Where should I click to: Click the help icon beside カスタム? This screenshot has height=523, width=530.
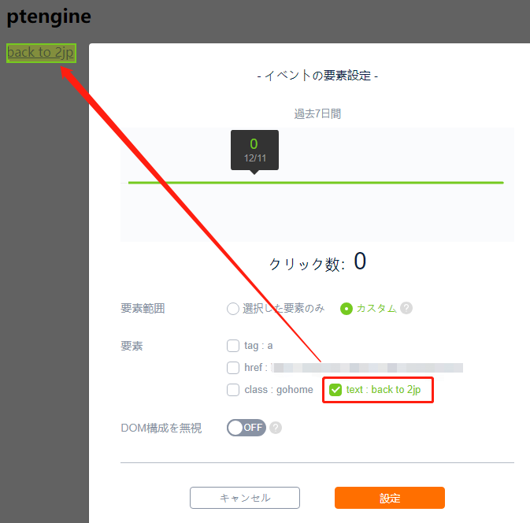pyautogui.click(x=406, y=308)
